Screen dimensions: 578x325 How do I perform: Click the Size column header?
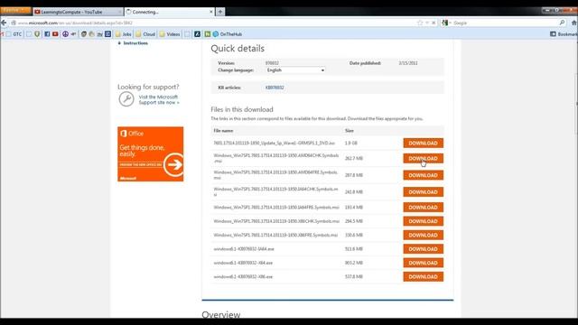click(350, 131)
